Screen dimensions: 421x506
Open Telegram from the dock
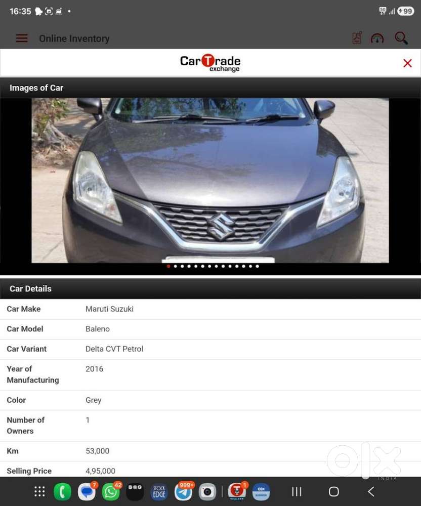coord(184,491)
